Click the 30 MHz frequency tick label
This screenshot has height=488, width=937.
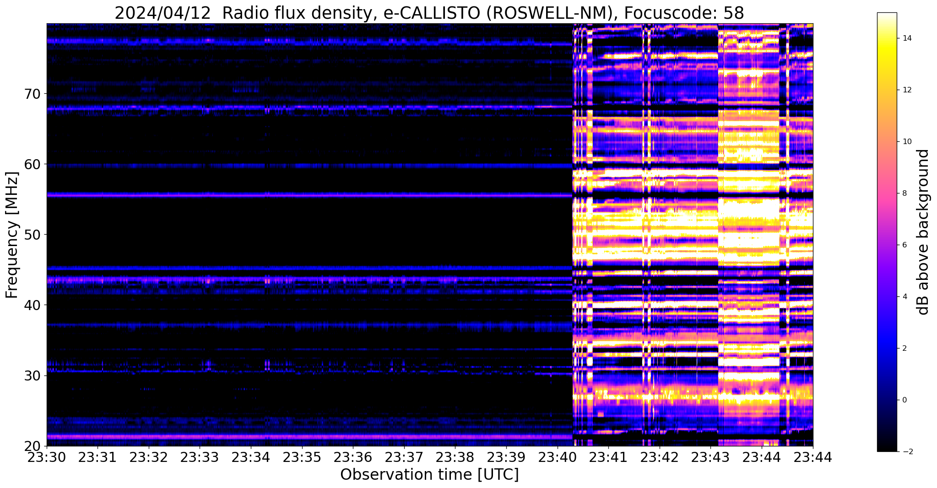pos(32,375)
